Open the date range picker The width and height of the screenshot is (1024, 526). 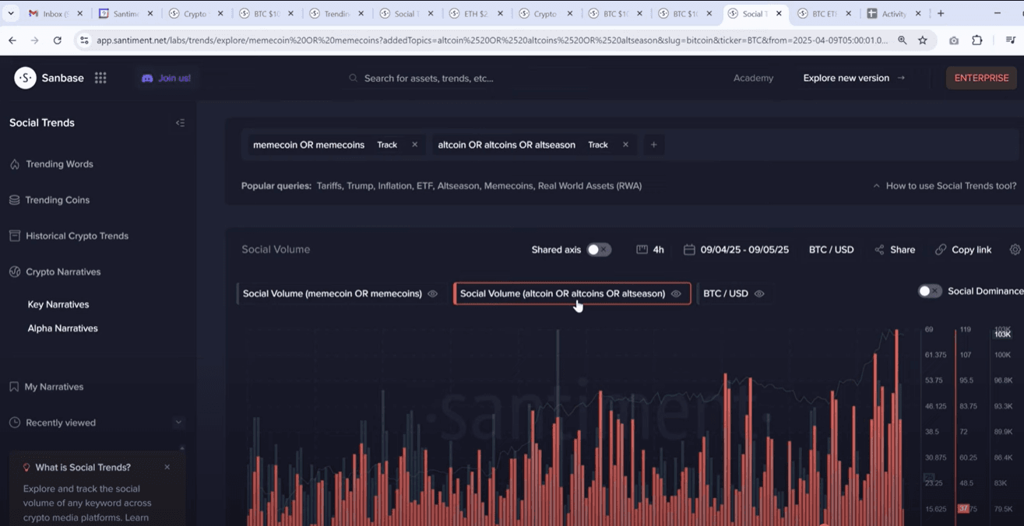[x=736, y=250]
